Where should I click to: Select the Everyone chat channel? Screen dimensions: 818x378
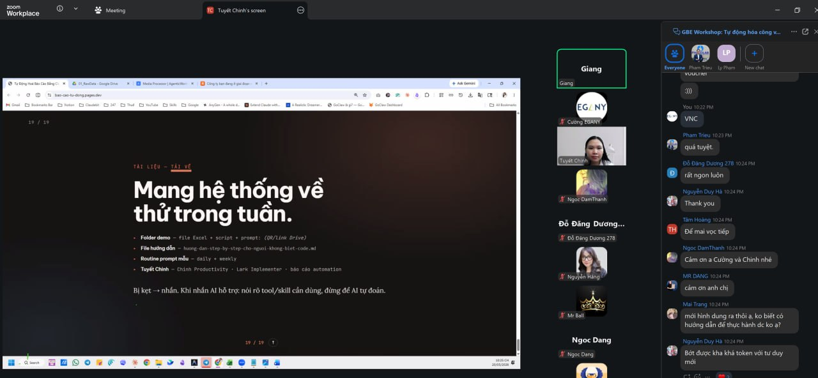tap(674, 57)
